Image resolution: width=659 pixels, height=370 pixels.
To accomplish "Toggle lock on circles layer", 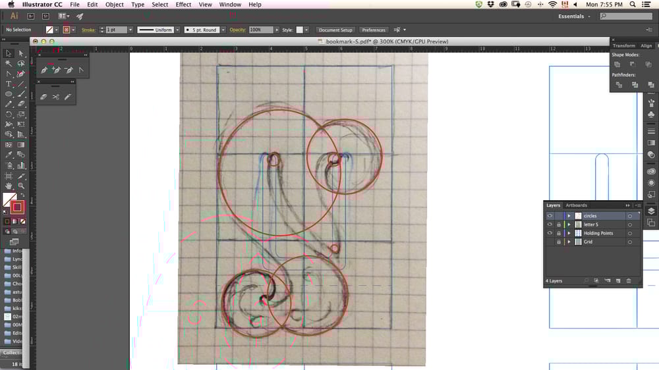I will (559, 216).
